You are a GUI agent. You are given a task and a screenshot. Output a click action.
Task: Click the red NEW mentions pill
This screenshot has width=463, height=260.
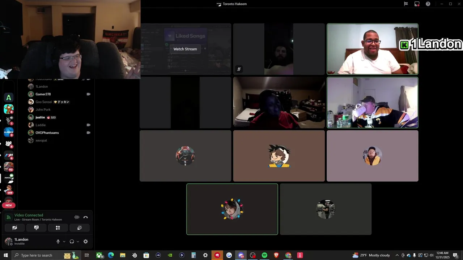9,205
